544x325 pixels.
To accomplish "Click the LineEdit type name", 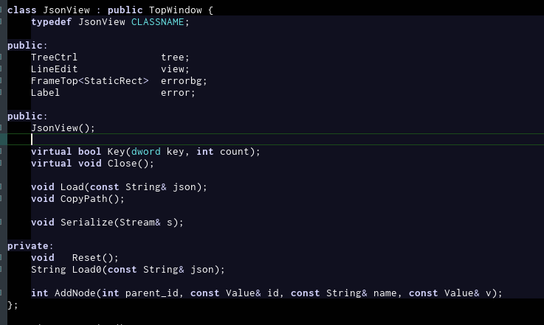I will click(54, 69).
